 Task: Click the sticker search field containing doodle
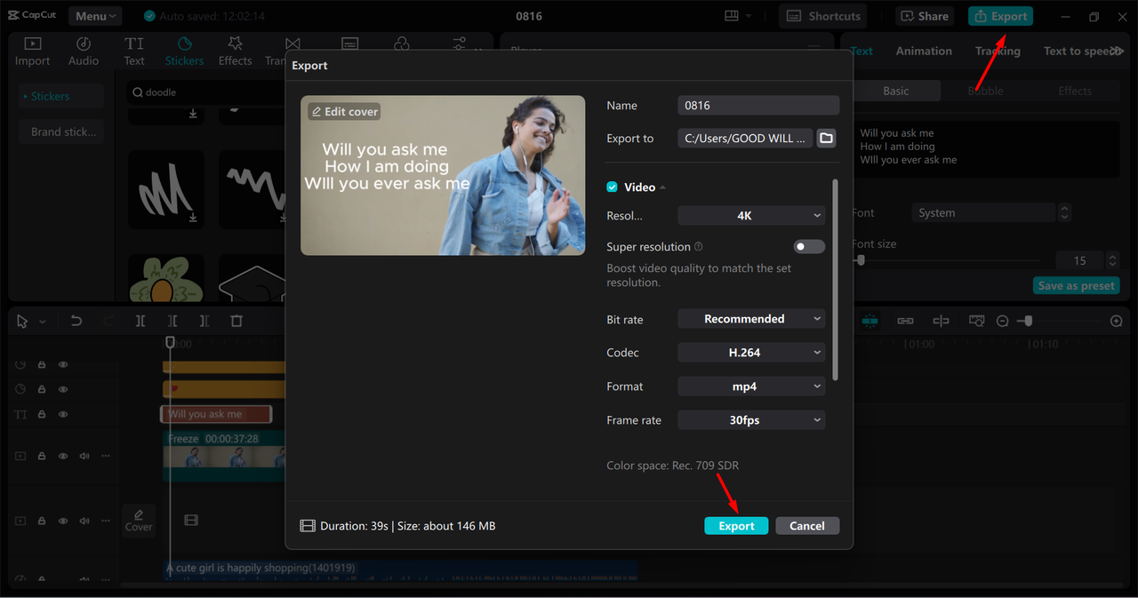tap(205, 92)
